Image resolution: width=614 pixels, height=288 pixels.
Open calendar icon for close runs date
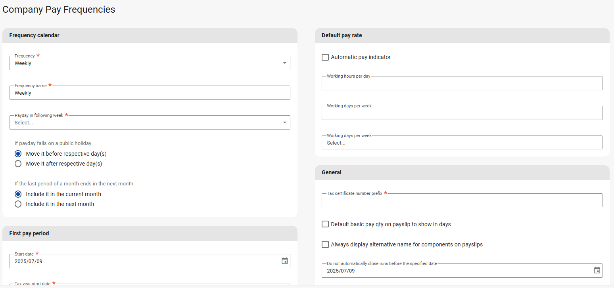point(597,271)
